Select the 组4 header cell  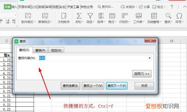(x=7, y=55)
